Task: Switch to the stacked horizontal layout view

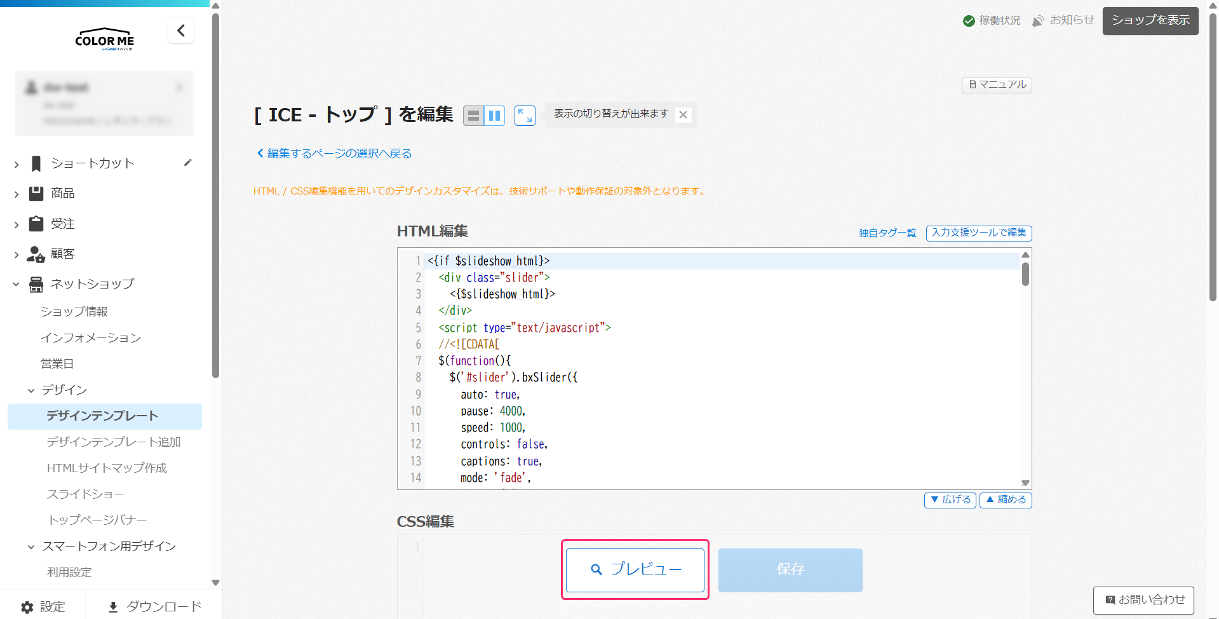Action: click(x=473, y=116)
